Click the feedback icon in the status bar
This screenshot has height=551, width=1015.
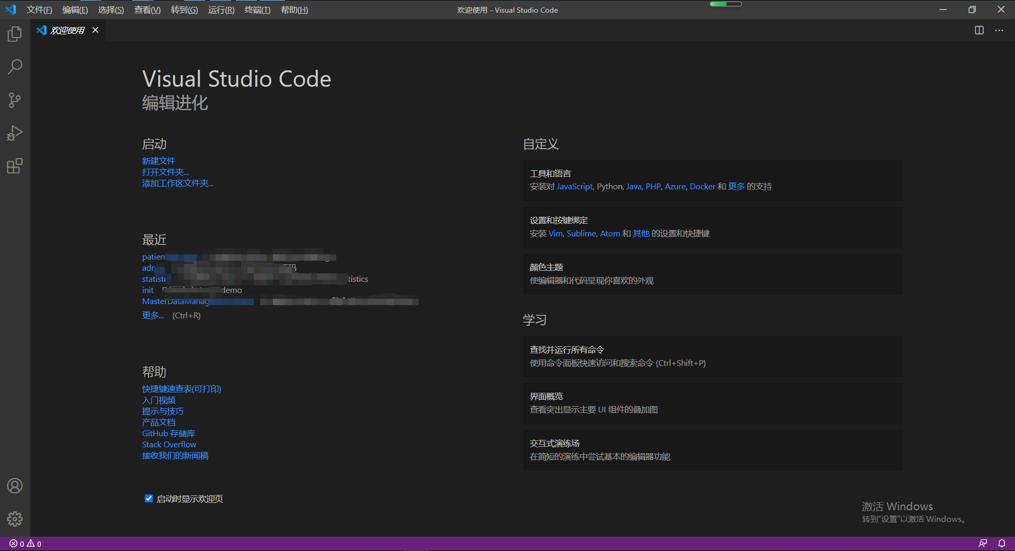[983, 544]
